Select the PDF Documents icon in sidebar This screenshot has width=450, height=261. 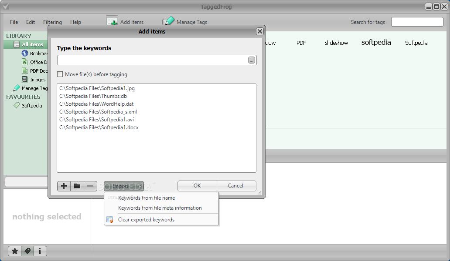[x=25, y=70]
